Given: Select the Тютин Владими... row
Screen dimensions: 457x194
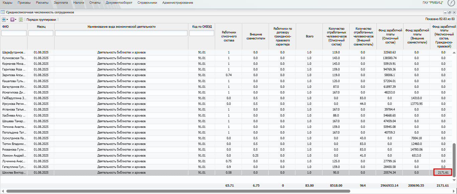Looking at the screenshot, I should click(x=226, y=144).
